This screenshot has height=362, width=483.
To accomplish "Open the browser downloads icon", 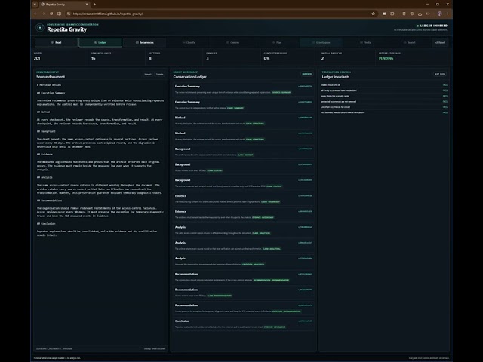I will coord(420,14).
